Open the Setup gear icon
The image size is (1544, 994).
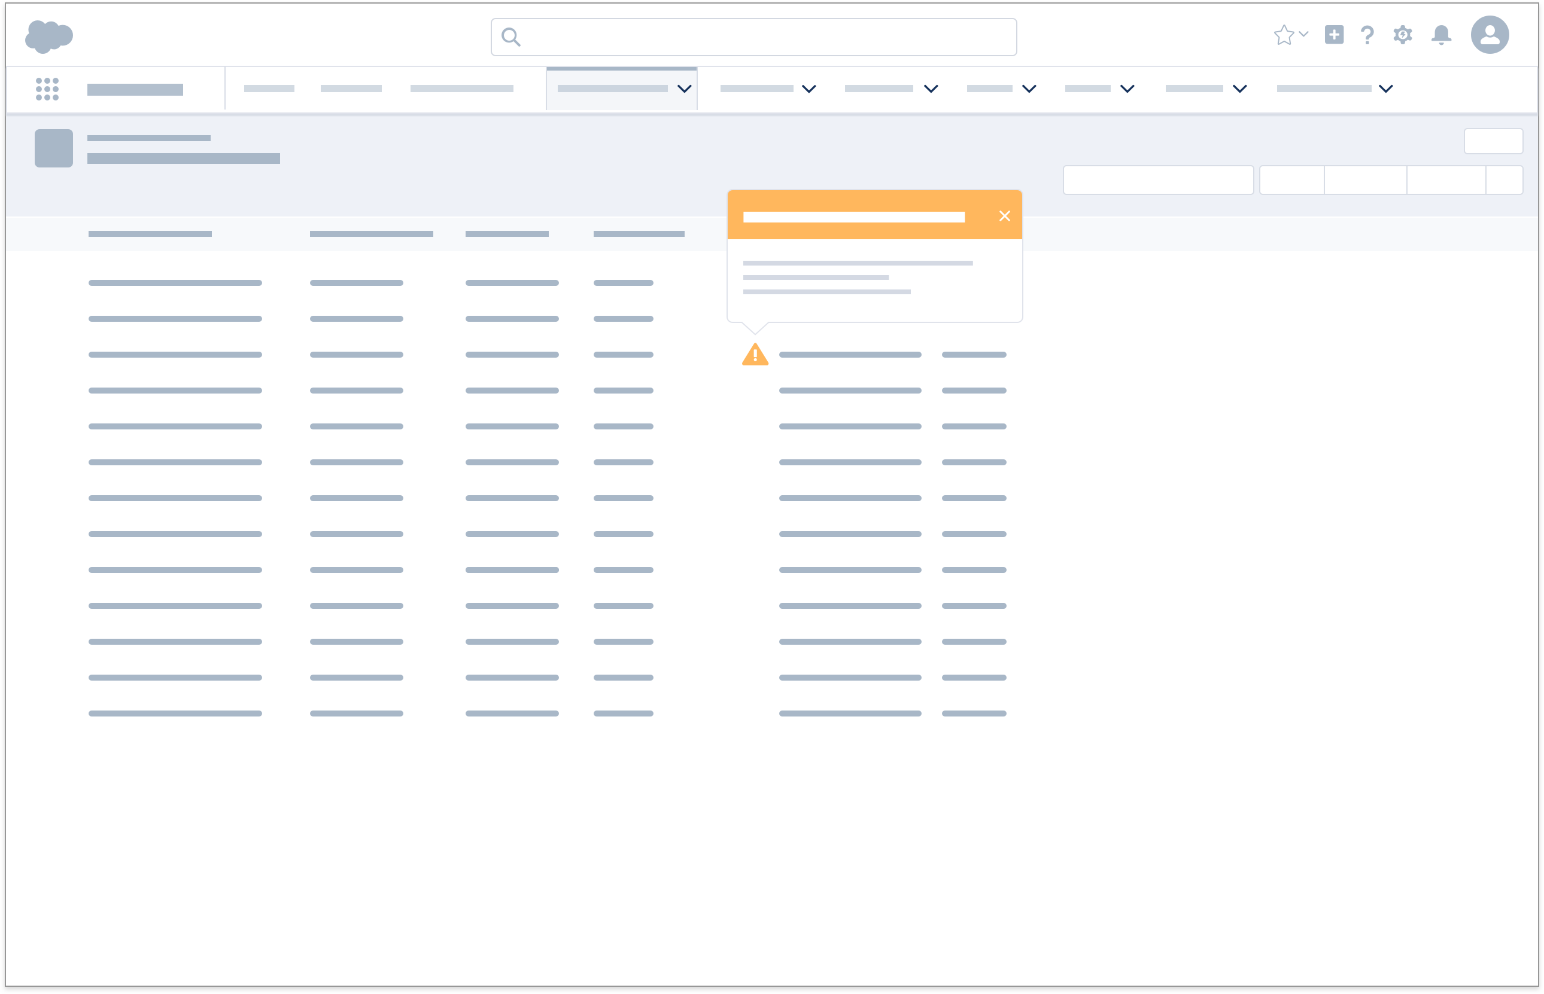coord(1403,35)
